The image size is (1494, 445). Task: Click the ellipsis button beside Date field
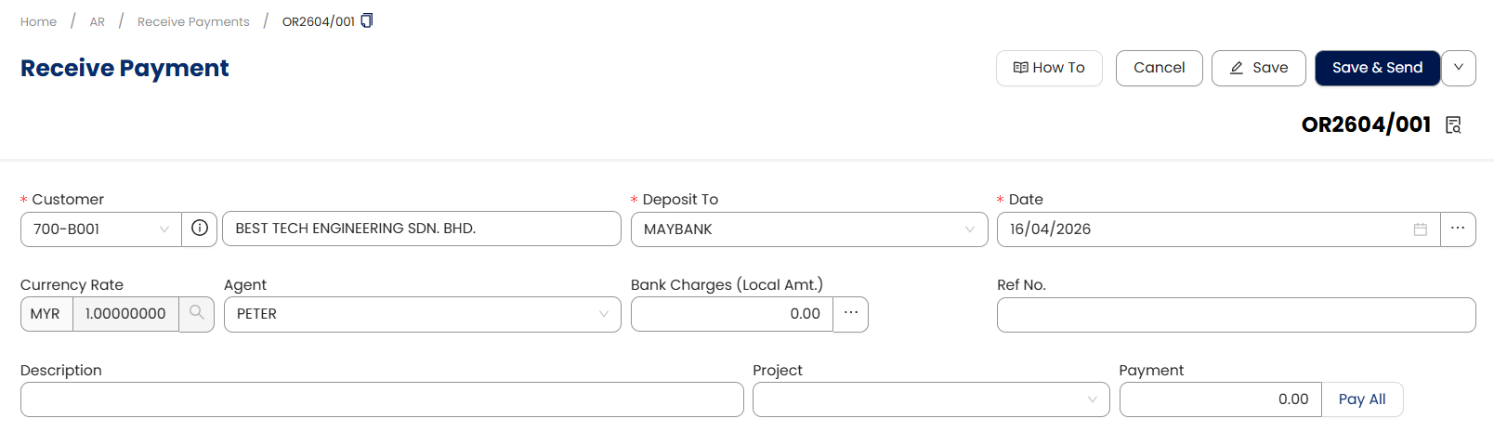tap(1458, 229)
